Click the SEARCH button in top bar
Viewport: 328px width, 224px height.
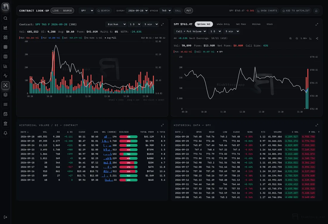point(103,11)
